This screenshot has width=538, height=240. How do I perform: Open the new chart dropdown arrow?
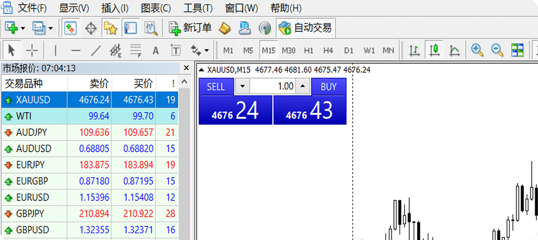coord(23,27)
